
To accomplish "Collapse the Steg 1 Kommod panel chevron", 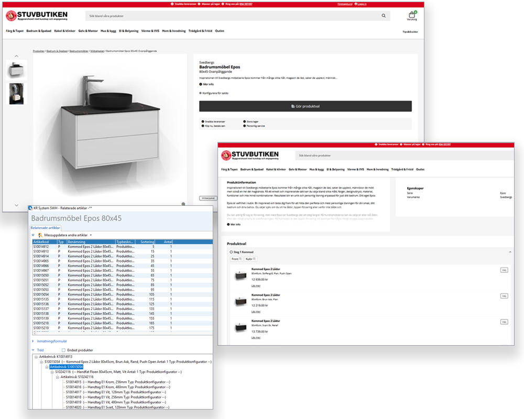I will point(510,252).
